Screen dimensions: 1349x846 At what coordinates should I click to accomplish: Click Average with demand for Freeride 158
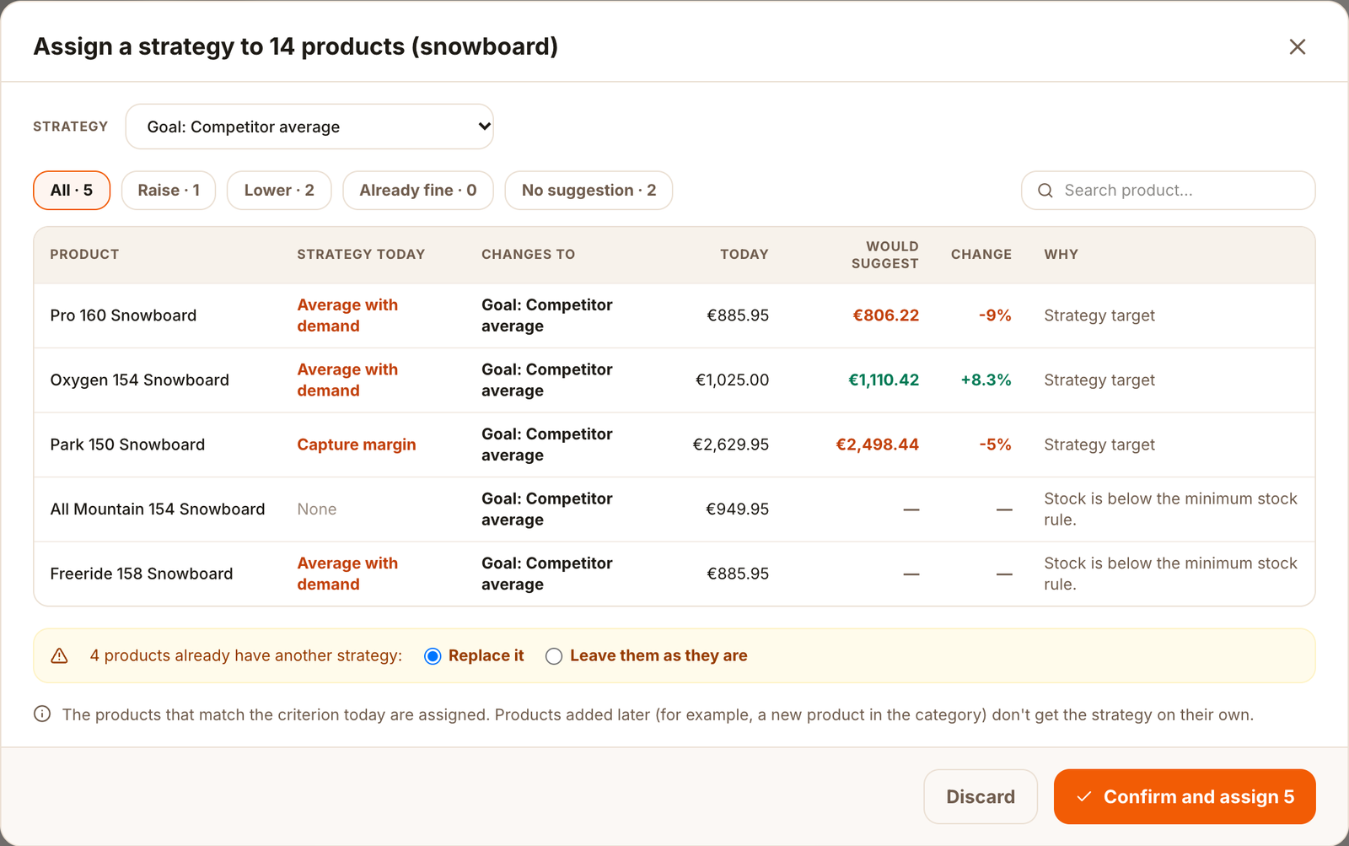coord(347,574)
